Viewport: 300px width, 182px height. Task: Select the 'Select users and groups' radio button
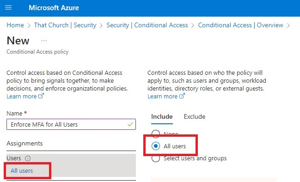point(156,158)
